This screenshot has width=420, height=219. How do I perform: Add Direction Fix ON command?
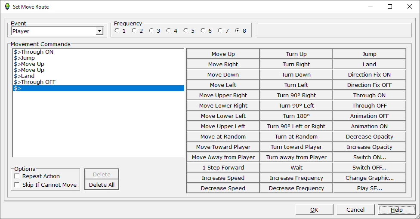(x=369, y=75)
